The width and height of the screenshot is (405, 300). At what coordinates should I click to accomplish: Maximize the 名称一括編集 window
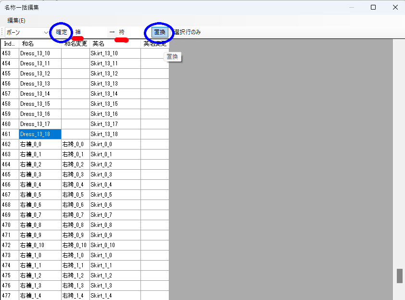[x=373, y=7]
